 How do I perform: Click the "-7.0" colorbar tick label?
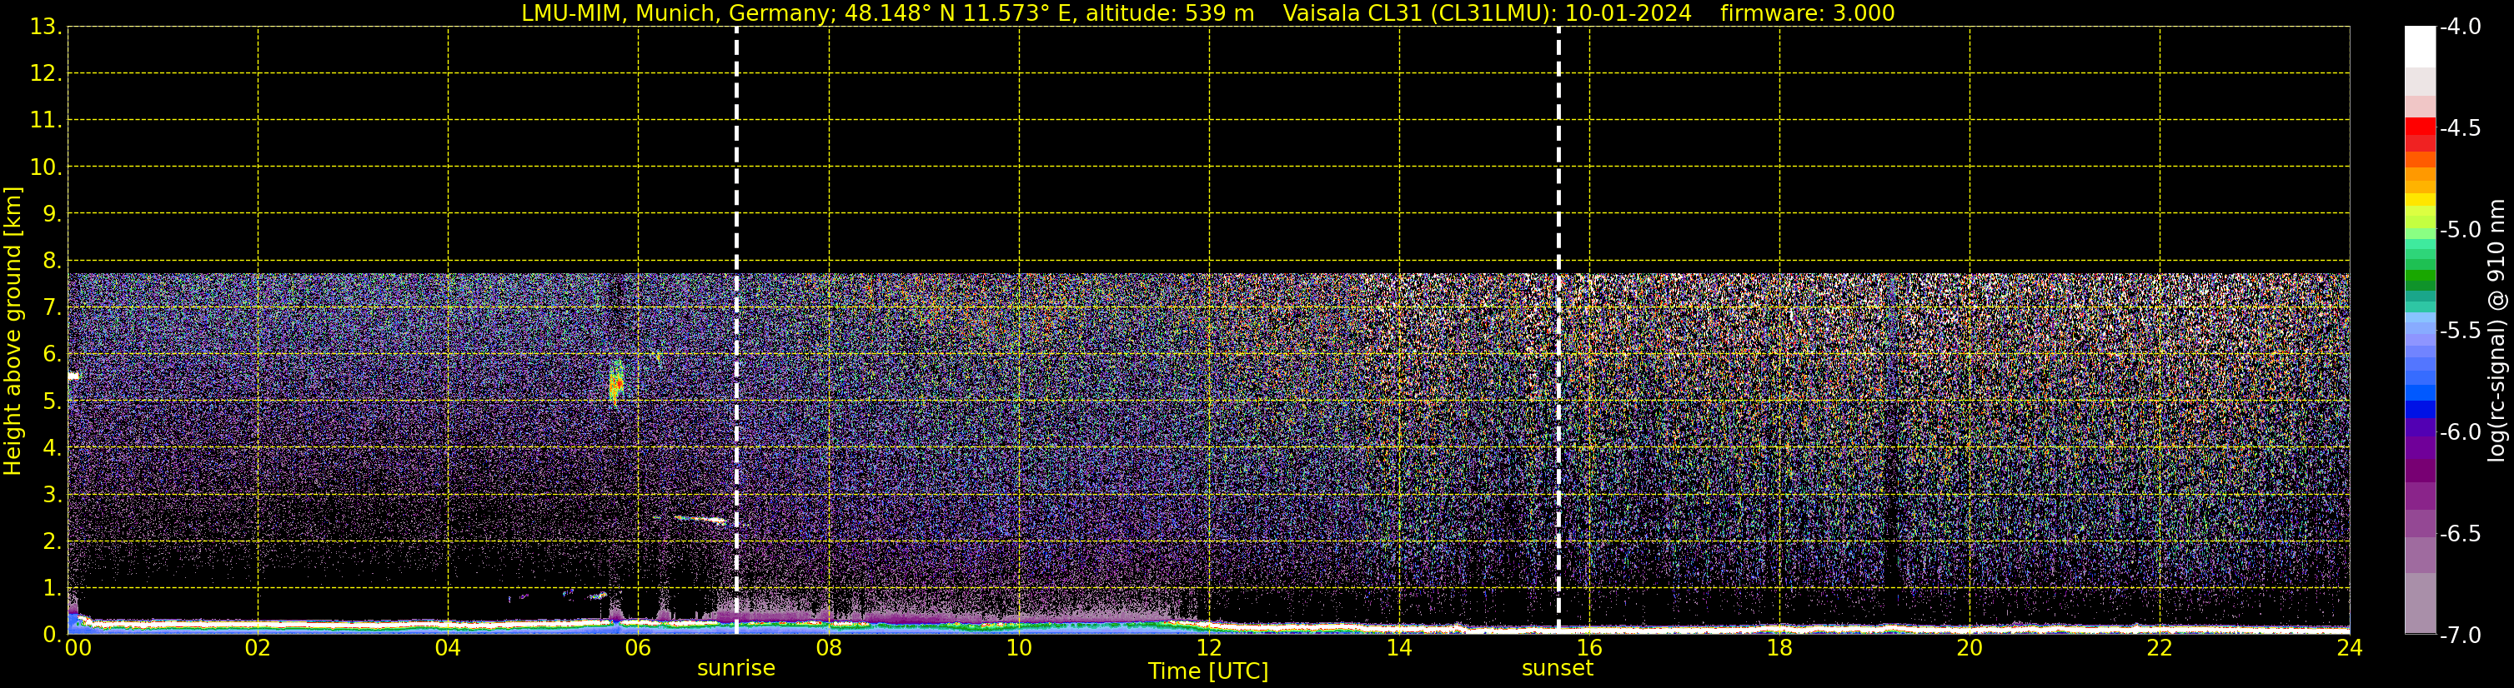pyautogui.click(x=2461, y=636)
